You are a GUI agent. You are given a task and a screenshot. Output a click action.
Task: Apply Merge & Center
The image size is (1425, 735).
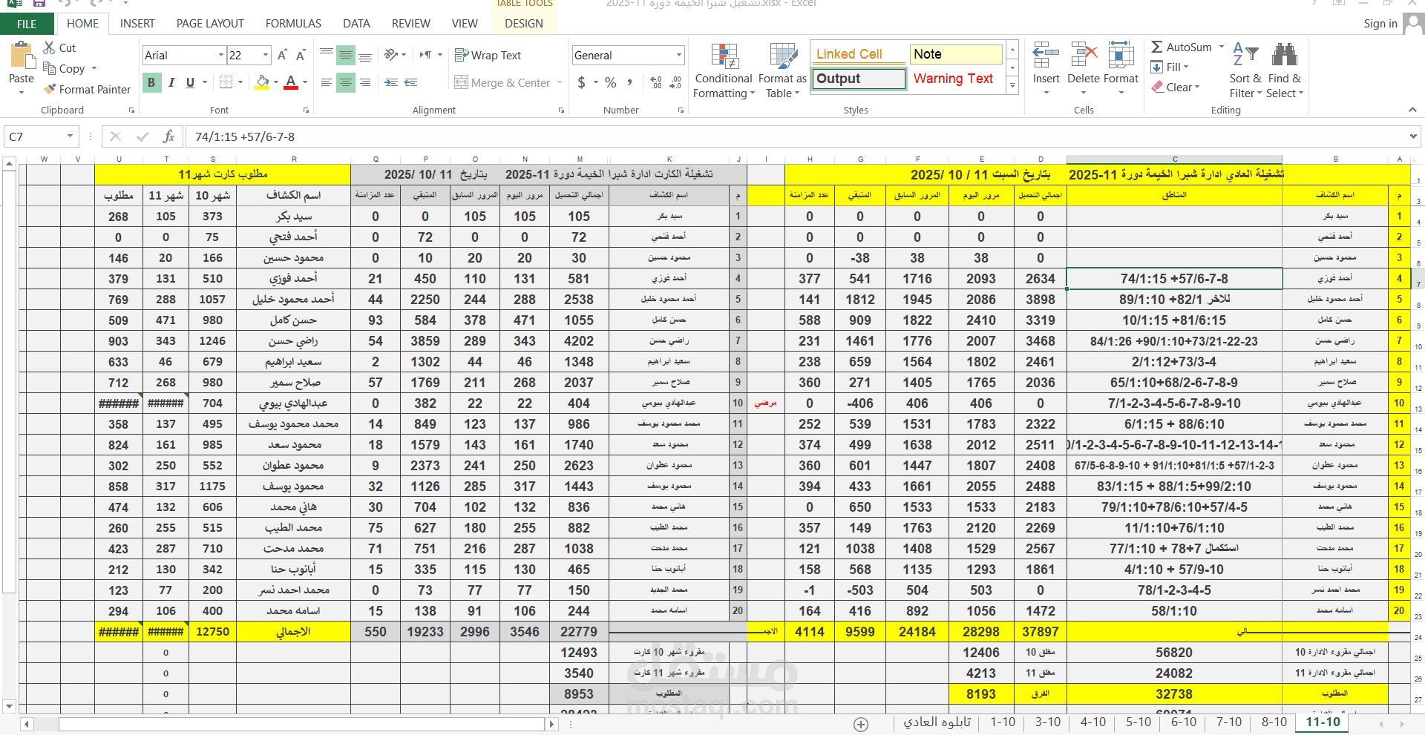[507, 82]
